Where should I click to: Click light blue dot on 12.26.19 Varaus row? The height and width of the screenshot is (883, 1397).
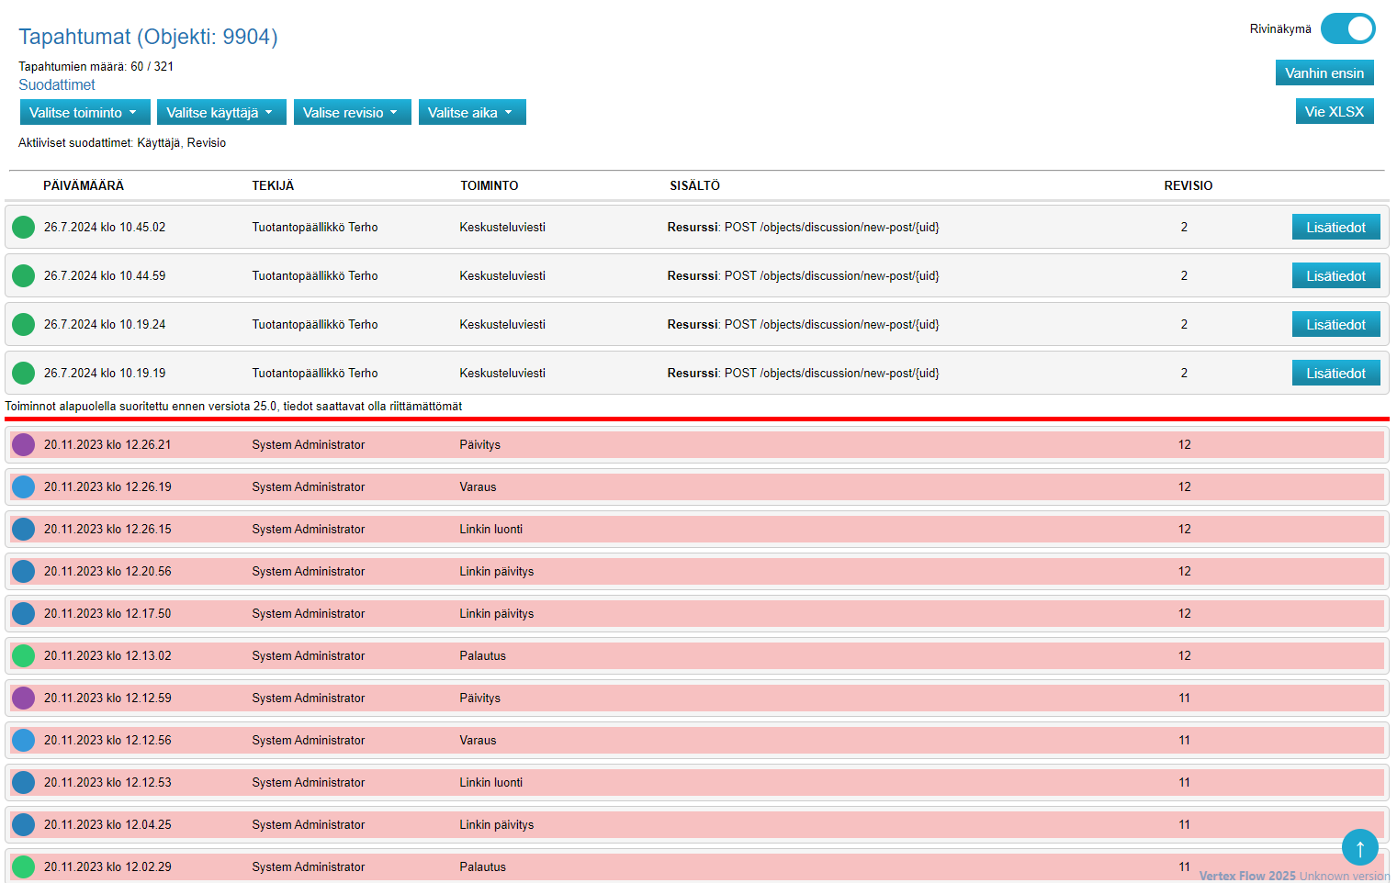24,487
